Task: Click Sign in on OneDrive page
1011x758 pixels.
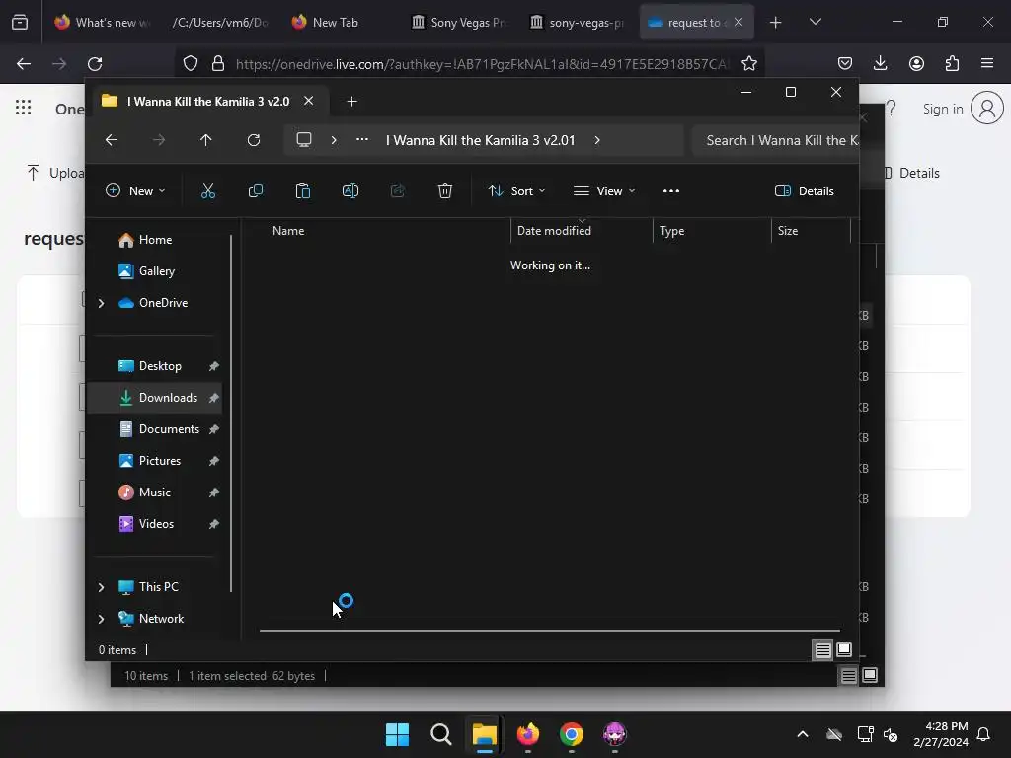Action: point(943,109)
